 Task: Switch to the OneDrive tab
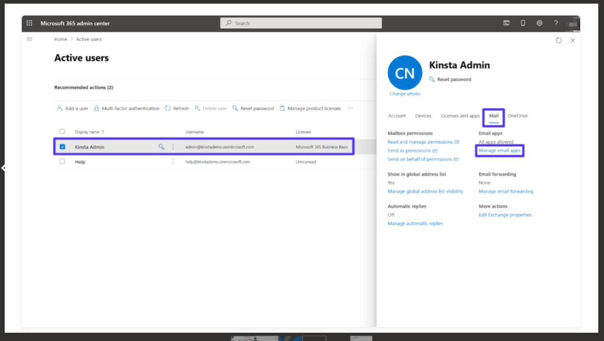(x=517, y=116)
